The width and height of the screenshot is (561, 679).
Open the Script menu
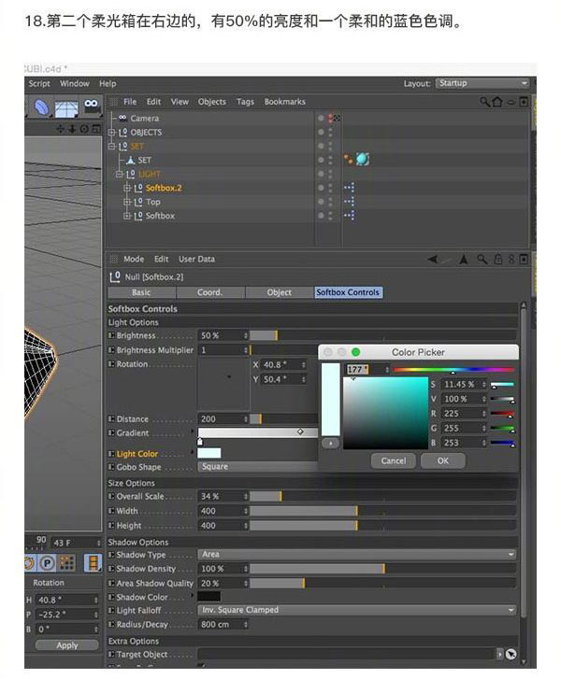click(x=39, y=83)
